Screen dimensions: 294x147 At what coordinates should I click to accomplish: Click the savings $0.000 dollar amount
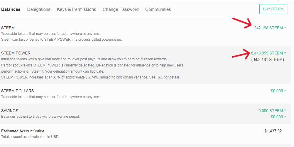point(277,117)
